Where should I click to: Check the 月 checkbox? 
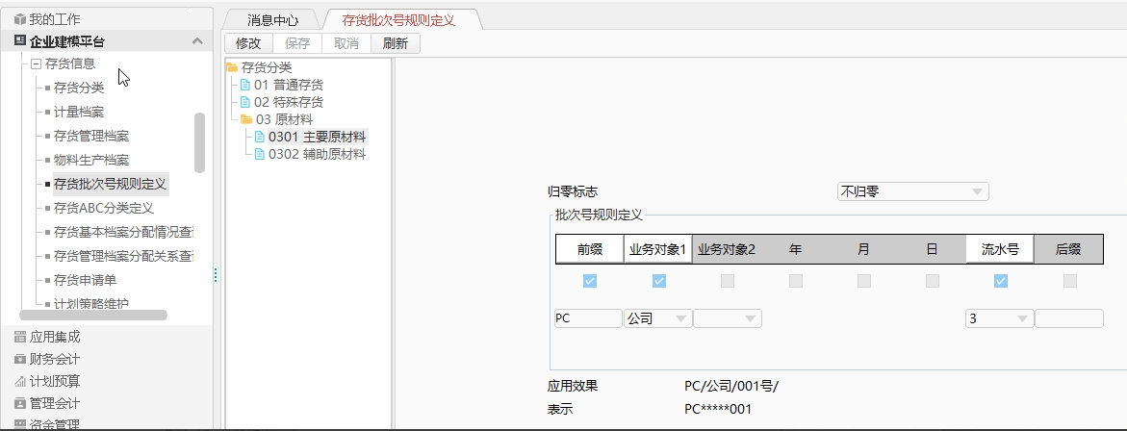pyautogui.click(x=864, y=281)
